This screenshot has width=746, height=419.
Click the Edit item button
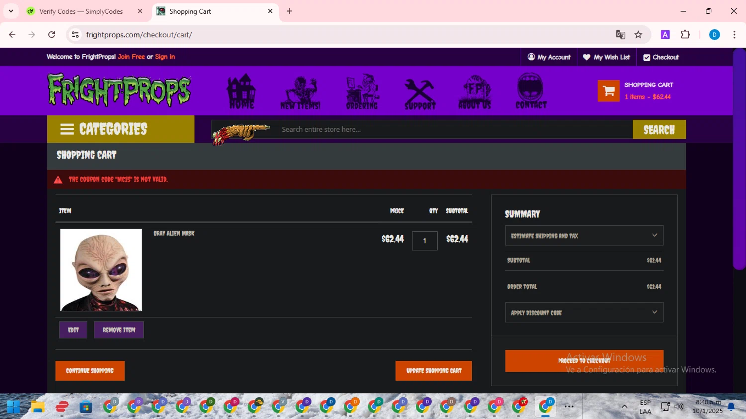tap(73, 330)
